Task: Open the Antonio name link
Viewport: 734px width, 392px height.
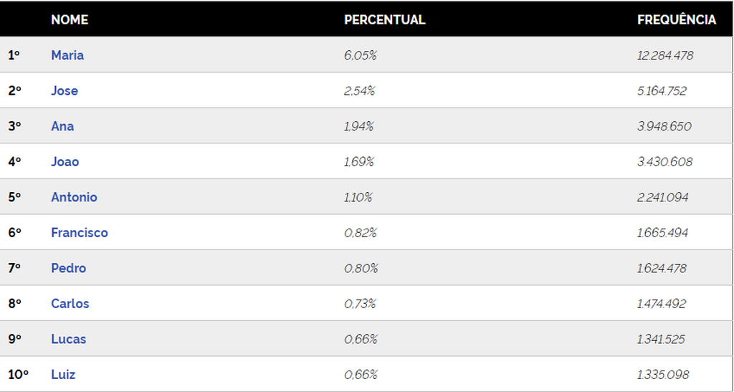Action: click(x=74, y=197)
